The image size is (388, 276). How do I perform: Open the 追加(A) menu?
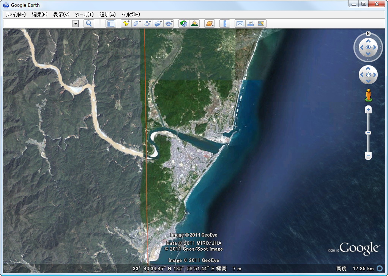coord(108,14)
